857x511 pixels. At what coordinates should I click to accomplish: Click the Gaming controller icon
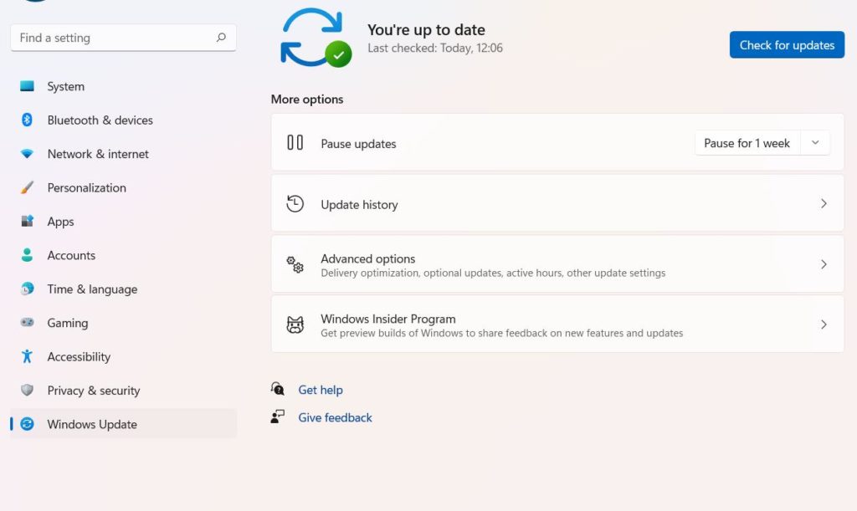[27, 323]
